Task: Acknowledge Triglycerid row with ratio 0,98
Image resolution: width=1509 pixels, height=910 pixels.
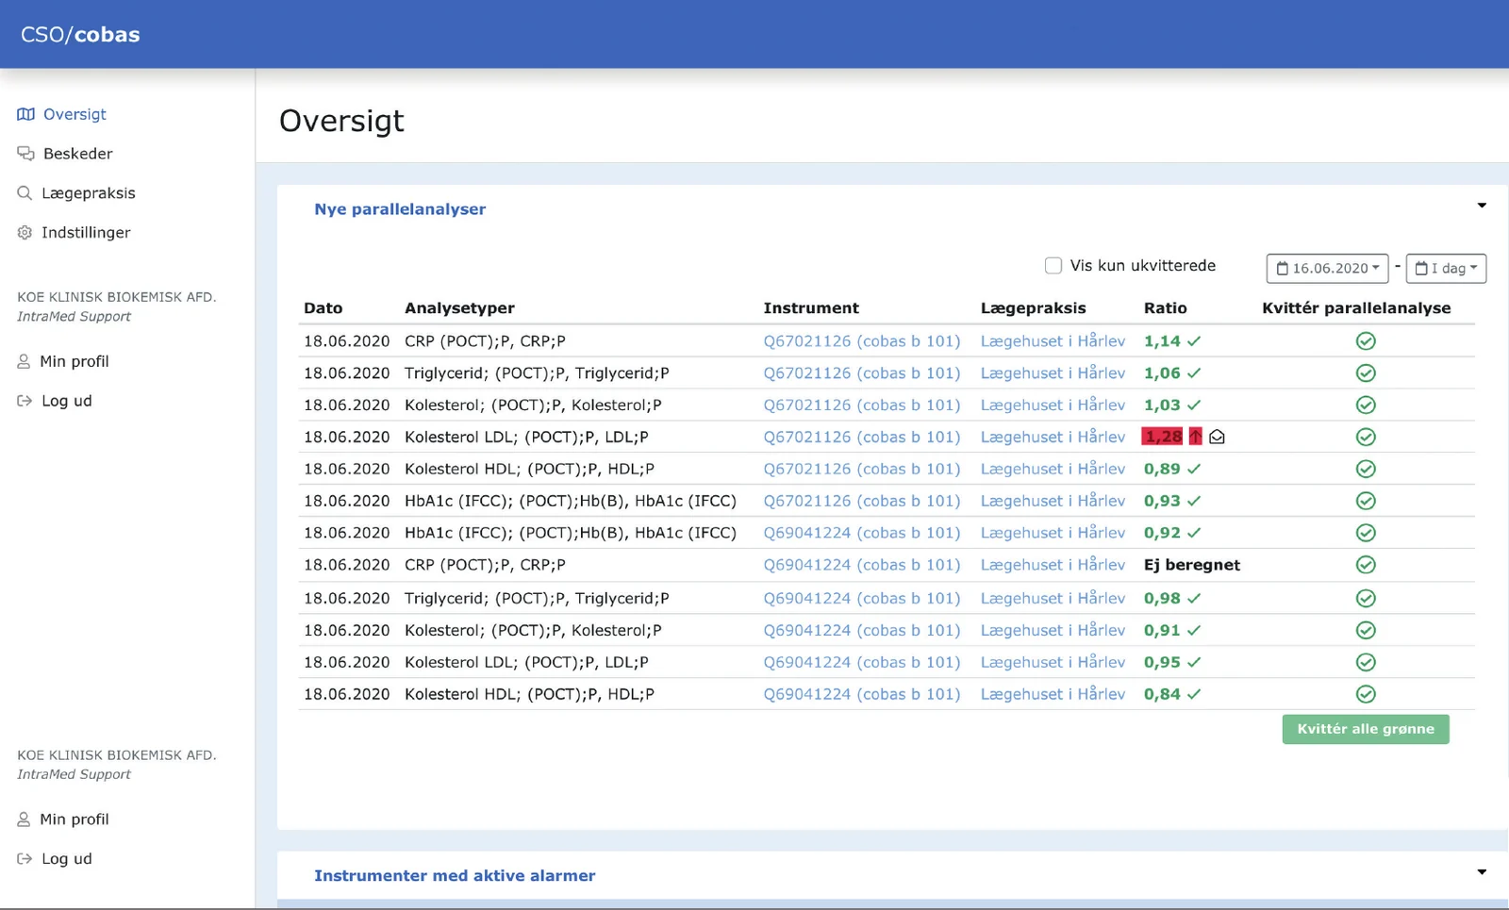Action: click(x=1365, y=599)
